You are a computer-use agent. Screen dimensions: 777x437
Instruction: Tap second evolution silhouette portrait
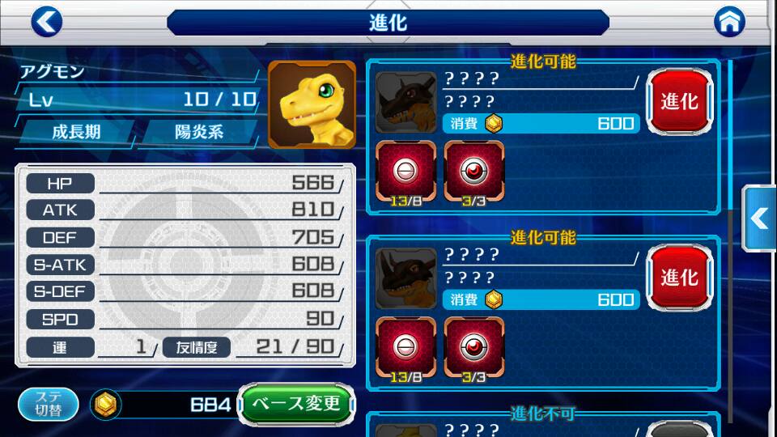tap(405, 278)
